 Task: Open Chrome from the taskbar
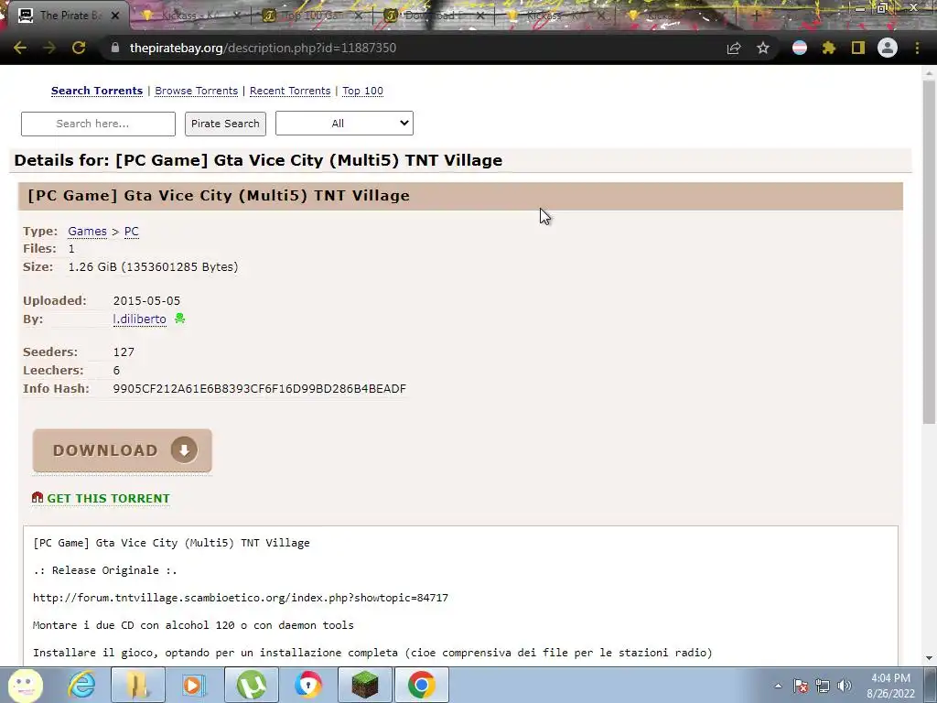coord(421,685)
